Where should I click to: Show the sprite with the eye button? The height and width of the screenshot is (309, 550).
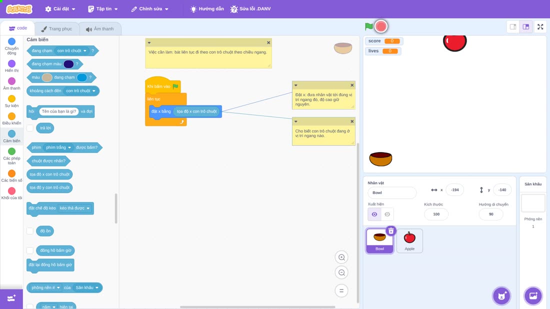tap(374, 214)
